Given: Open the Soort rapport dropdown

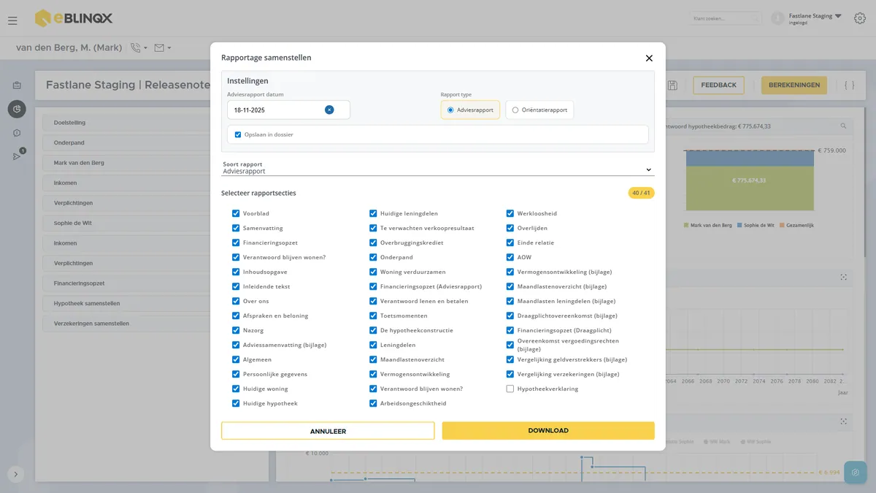Looking at the screenshot, I should point(438,169).
